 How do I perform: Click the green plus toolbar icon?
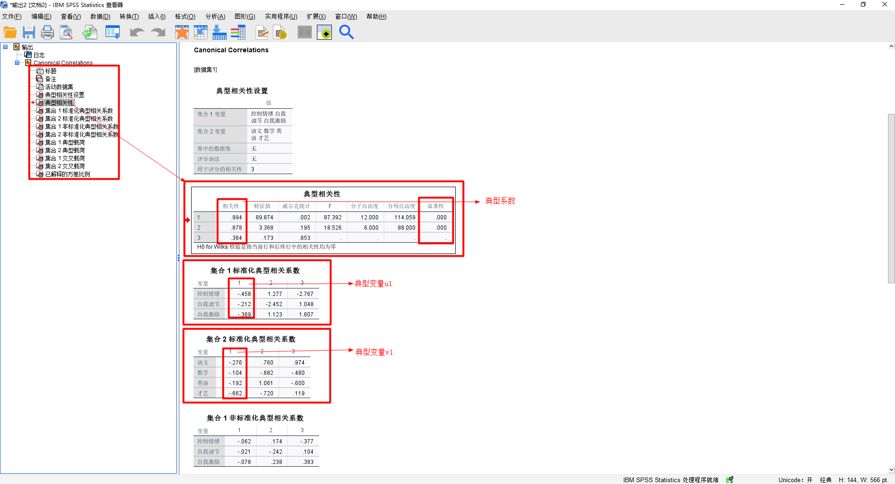click(x=324, y=32)
